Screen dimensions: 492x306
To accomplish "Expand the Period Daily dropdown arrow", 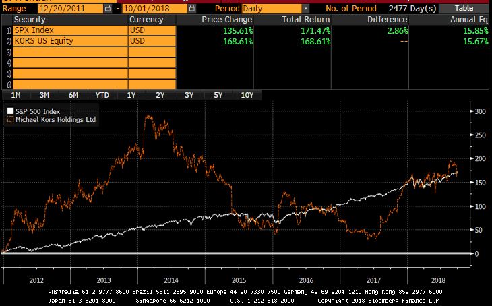I will (x=305, y=9).
